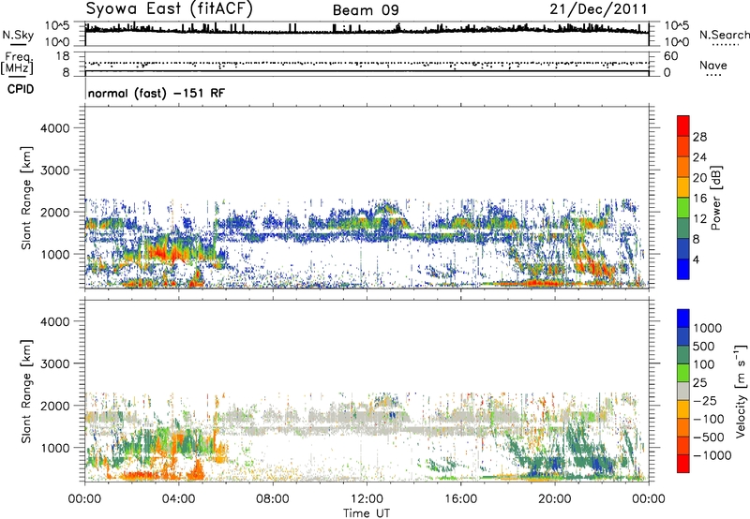Click the blue bottom of the power colorbar
Image resolution: width=750 pixels, height=519 pixels.
pyautogui.click(x=683, y=269)
